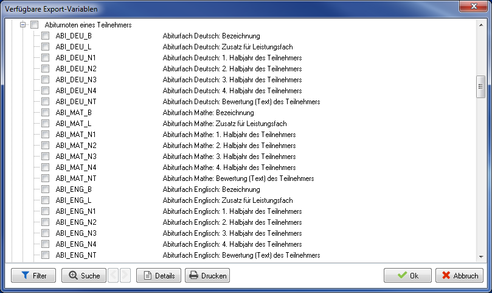492x293 pixels.
Task: Enable the ABI_ENG_L checkbox
Action: click(x=45, y=200)
